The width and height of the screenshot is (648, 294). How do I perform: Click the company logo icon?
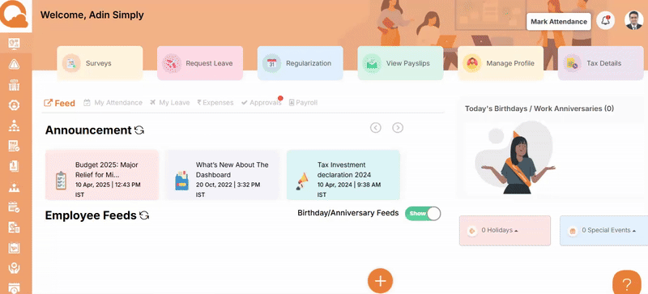(x=15, y=15)
